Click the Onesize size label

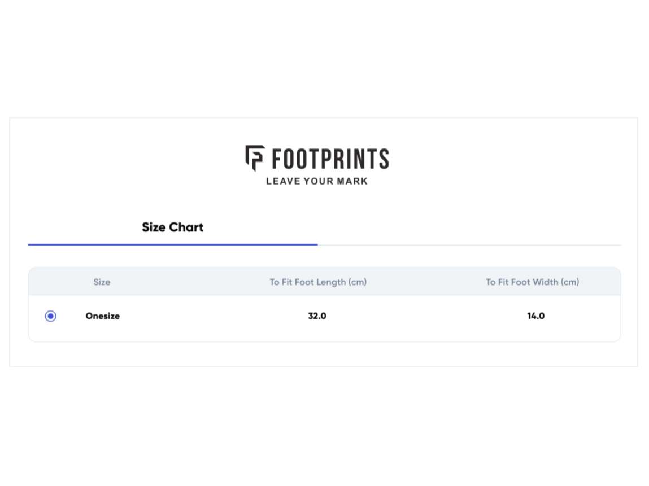click(x=103, y=316)
